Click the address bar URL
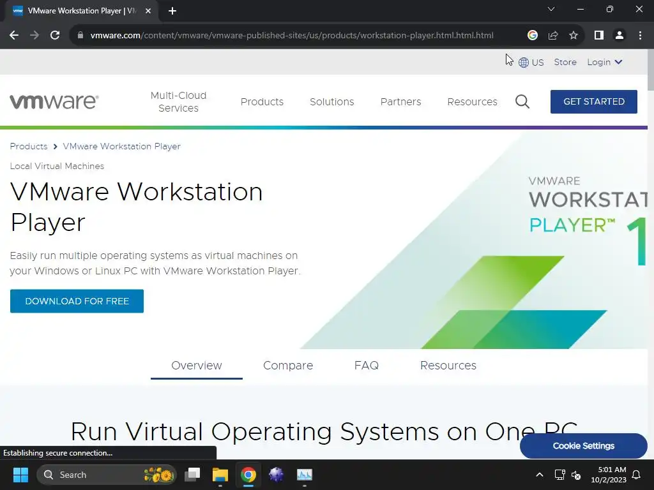 pos(291,36)
